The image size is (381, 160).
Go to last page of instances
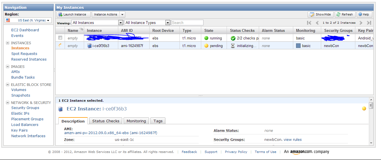[x=369, y=23]
